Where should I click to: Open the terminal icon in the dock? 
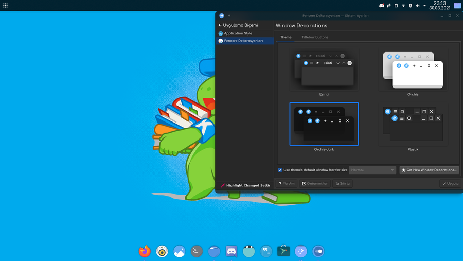pos(197,251)
